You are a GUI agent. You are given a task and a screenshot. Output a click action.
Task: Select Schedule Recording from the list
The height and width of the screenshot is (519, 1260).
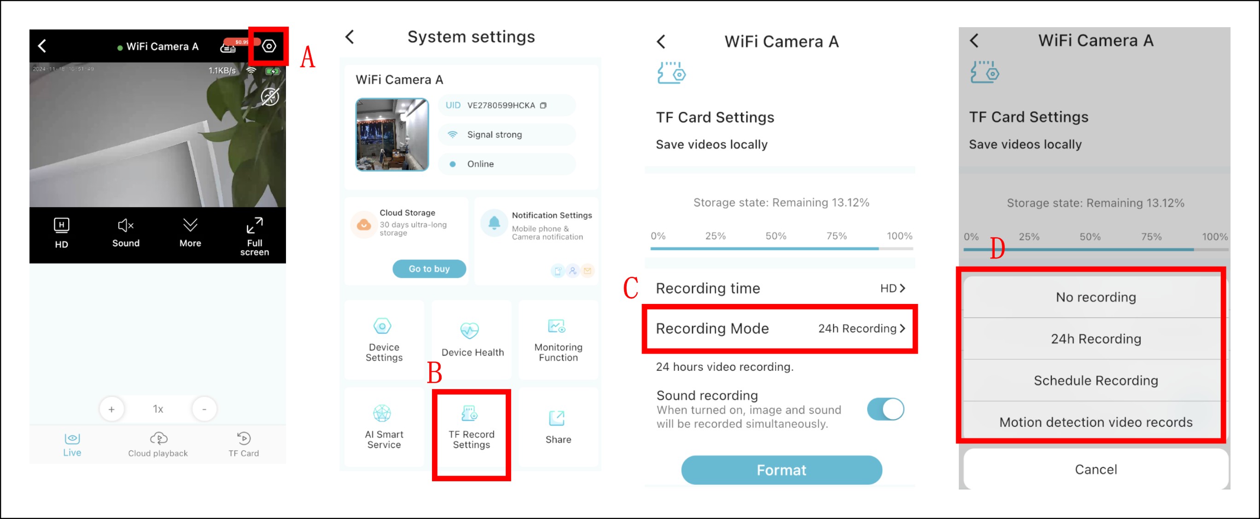click(1095, 380)
